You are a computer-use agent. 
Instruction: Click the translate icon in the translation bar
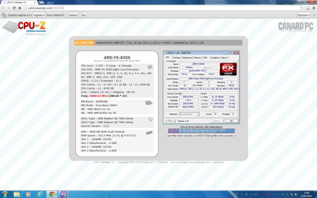pos(4,15)
